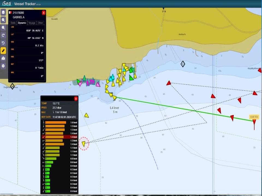Click the clockwise refresh icon
The height and width of the screenshot is (196, 262).
3,35
